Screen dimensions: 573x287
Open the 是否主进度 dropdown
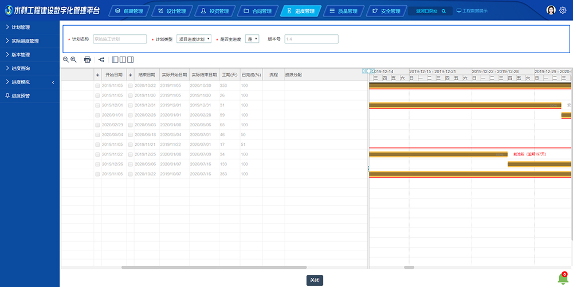click(x=252, y=39)
